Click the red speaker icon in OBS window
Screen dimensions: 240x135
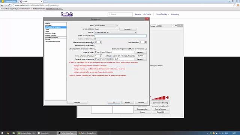(168, 97)
